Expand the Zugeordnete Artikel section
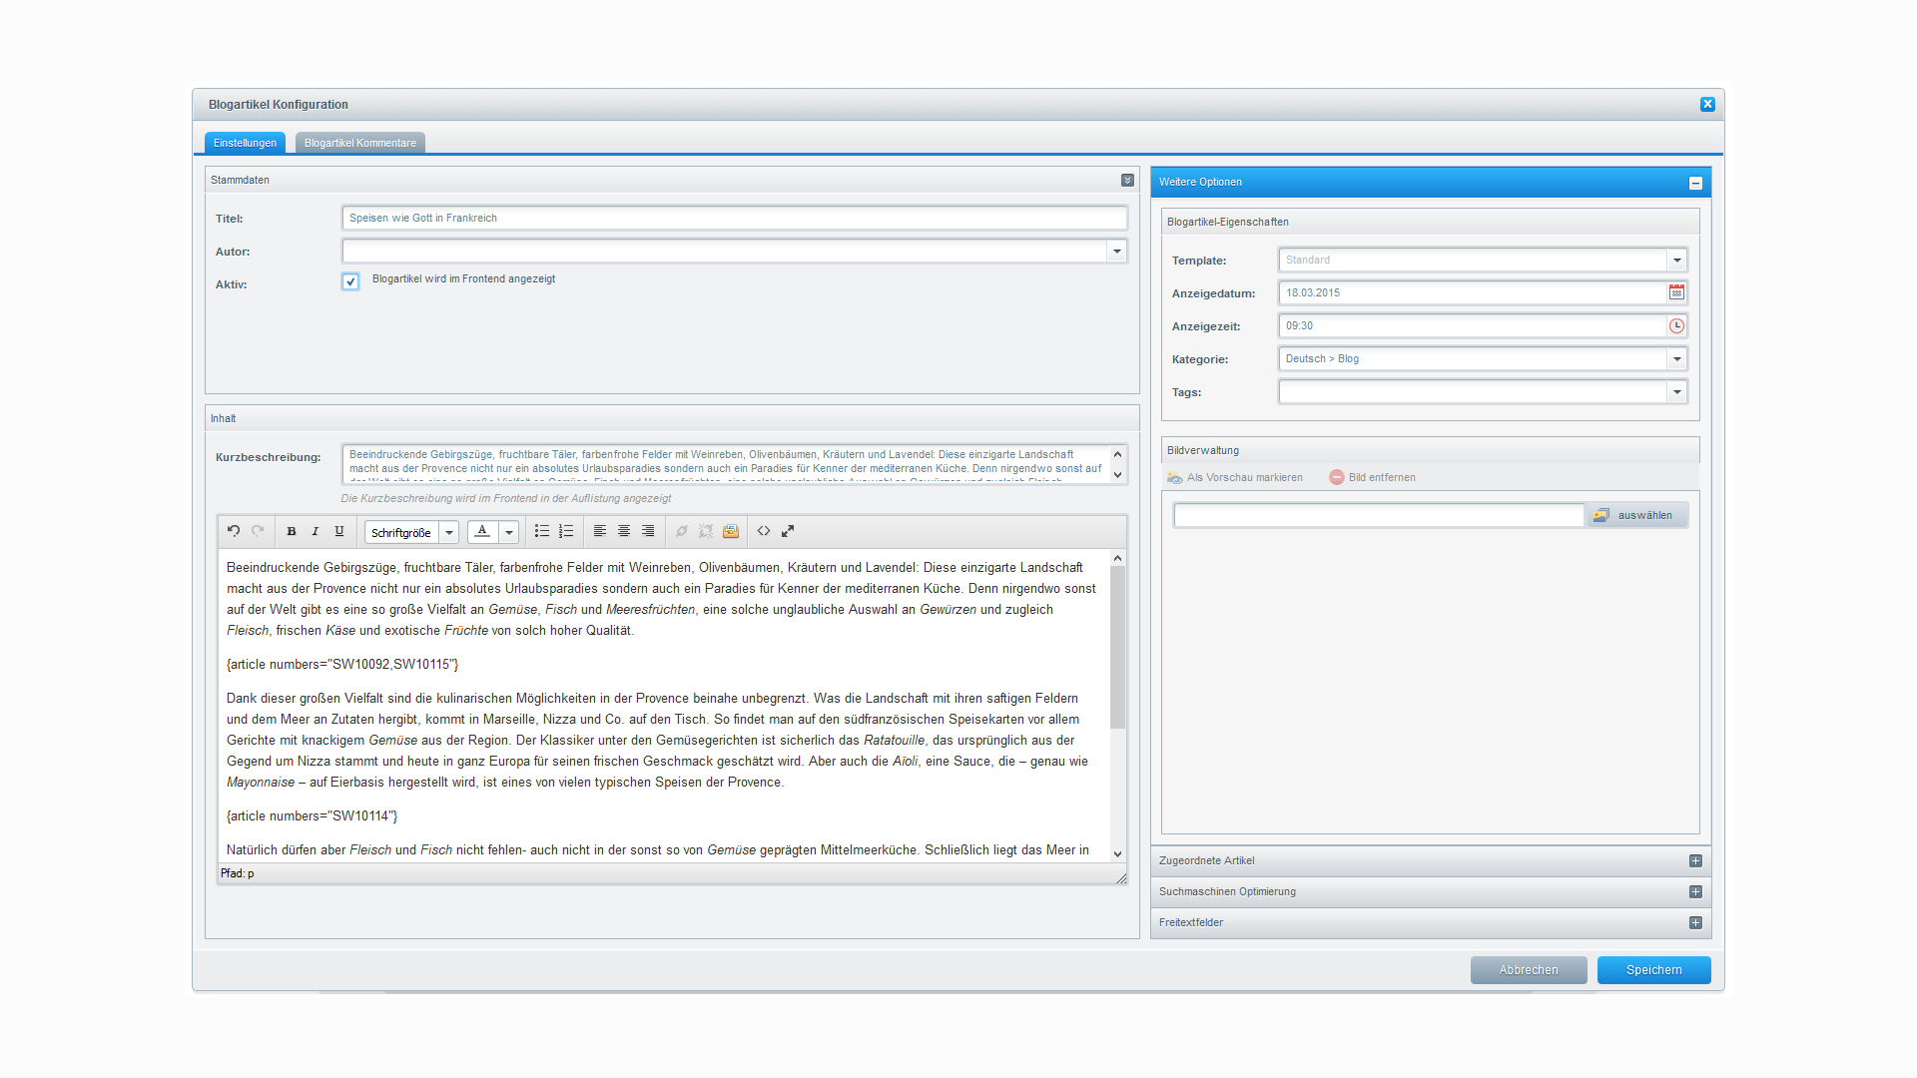This screenshot has height=1078, width=1917. point(1695,860)
